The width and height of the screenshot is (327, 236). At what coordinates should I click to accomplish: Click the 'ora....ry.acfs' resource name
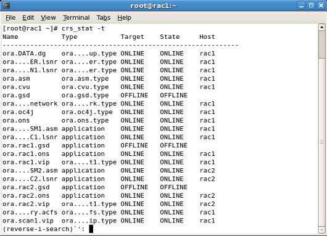(30, 212)
